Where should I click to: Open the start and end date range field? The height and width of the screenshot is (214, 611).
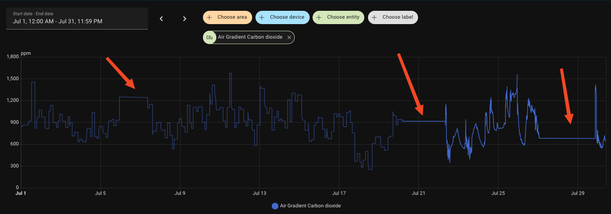click(77, 18)
